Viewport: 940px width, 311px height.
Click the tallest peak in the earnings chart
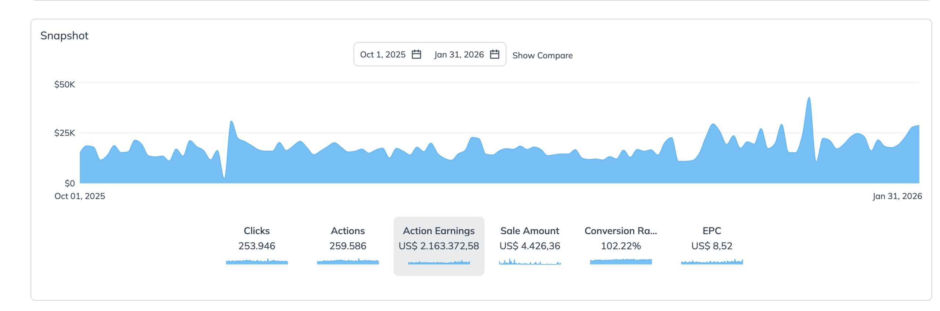click(x=809, y=99)
